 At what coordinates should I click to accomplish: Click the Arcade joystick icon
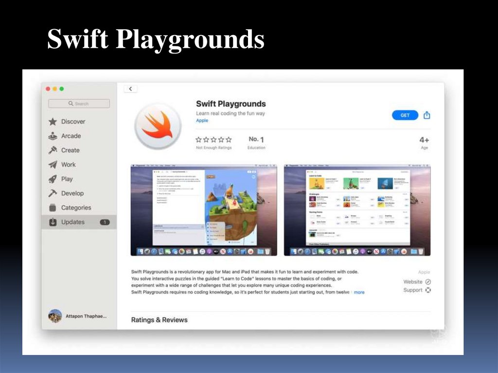point(53,136)
